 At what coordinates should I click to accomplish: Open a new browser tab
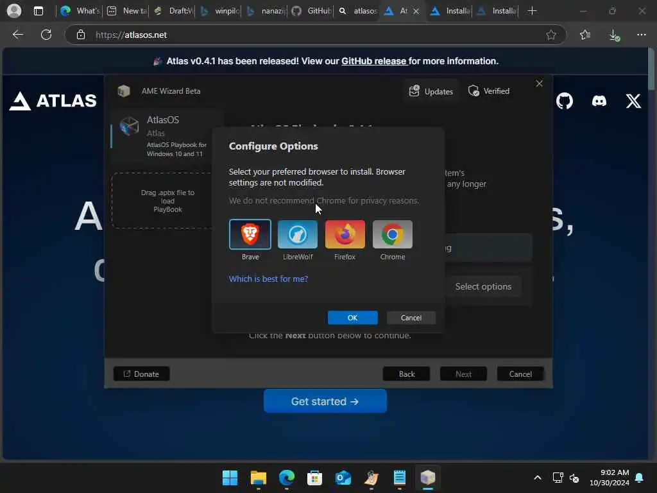[532, 11]
